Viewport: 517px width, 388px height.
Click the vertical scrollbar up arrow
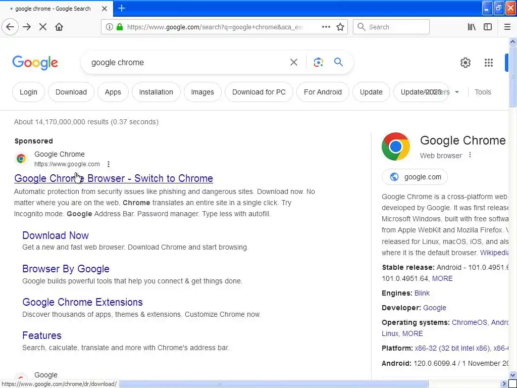click(512, 41)
